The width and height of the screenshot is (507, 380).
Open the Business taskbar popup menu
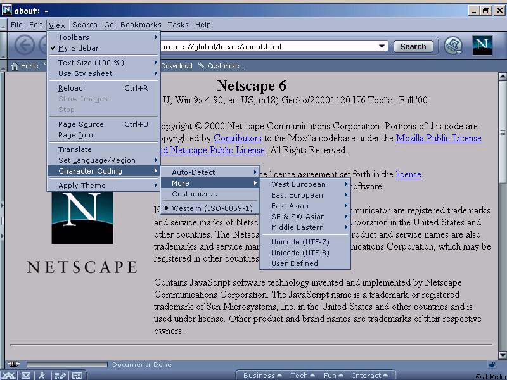coord(262,376)
